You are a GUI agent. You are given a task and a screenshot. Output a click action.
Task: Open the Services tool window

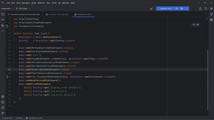[3, 97]
